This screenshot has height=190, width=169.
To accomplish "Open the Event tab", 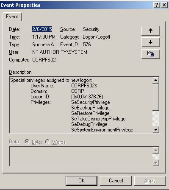I will (x=12, y=17).
